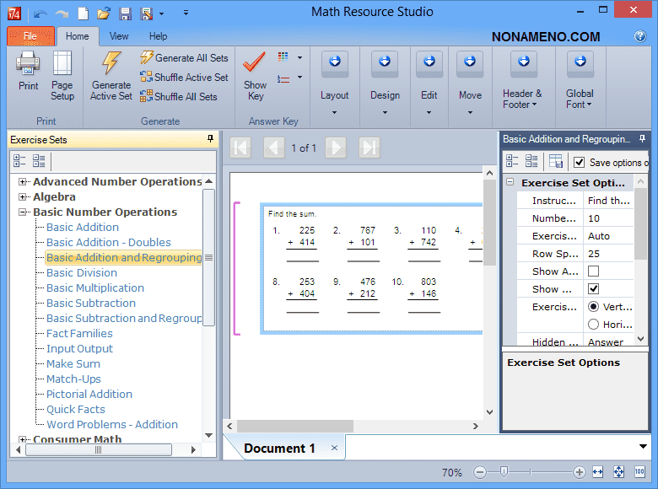Click fit page width icon in status bar
The height and width of the screenshot is (489, 658).
point(598,472)
